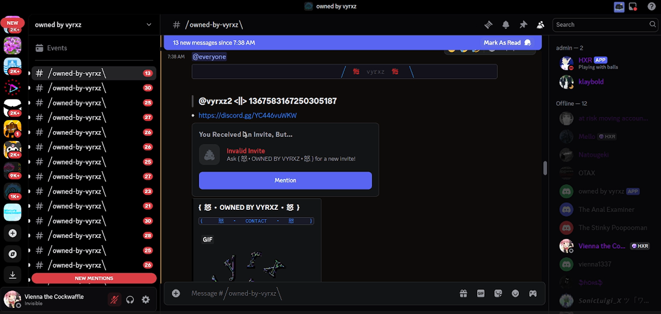This screenshot has height=314, width=661.
Task: Expand the owned by vyrxz server dropdown
Action: click(x=149, y=25)
